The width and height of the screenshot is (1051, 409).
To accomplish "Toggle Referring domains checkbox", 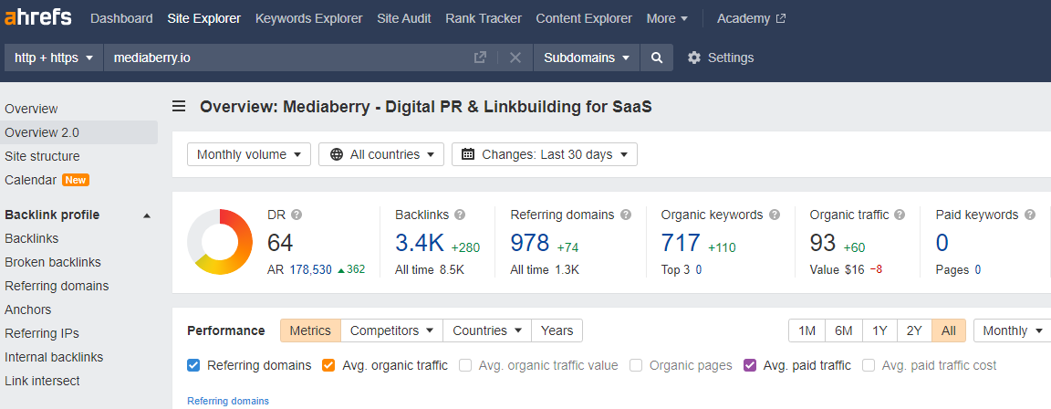I will coord(193,365).
